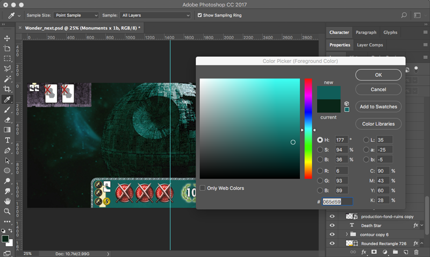Select the Smudge tool
The height and width of the screenshot is (257, 430).
pos(7,191)
